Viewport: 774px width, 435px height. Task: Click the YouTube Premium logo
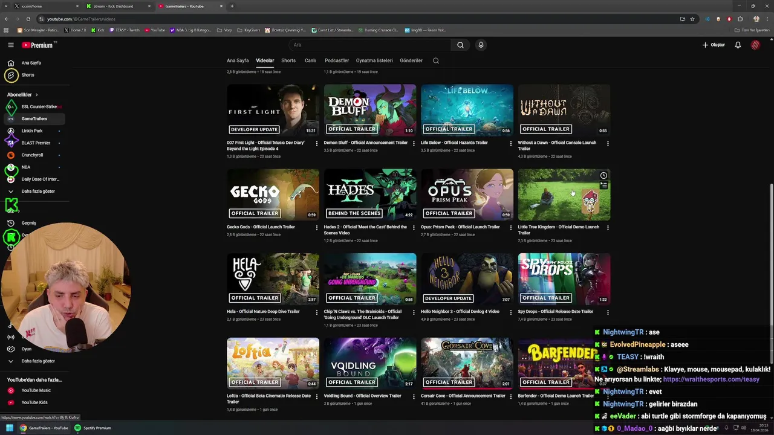(38, 45)
